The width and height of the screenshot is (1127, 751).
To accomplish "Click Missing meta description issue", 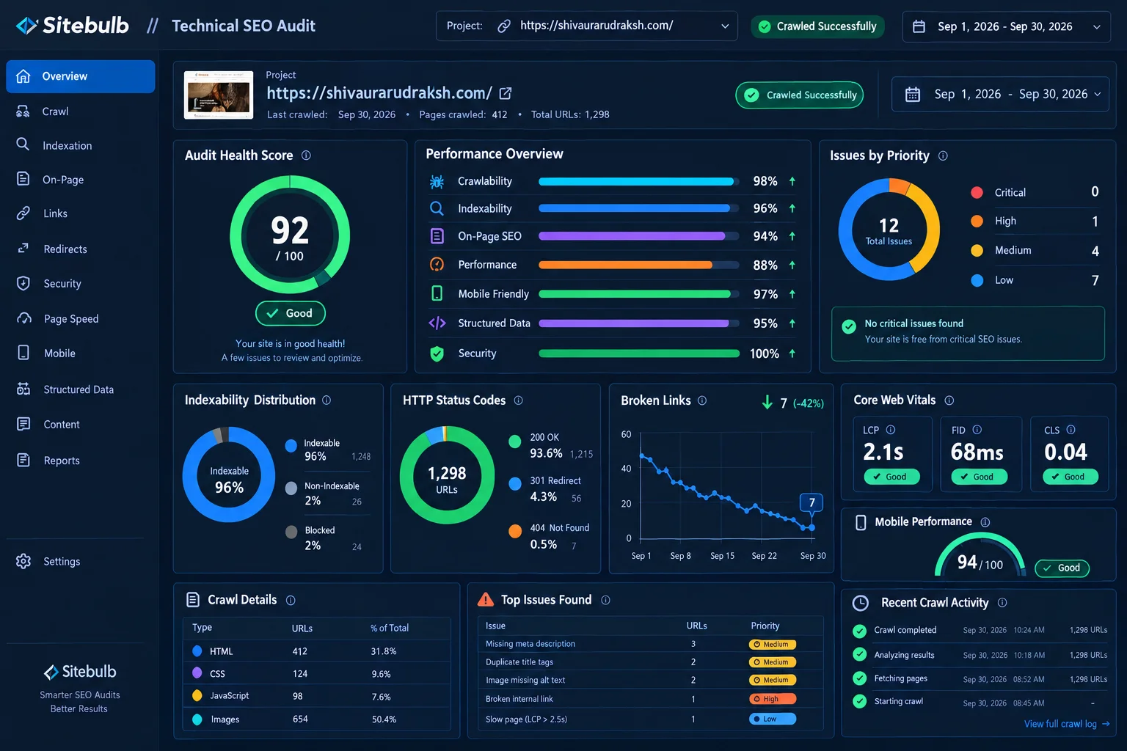I will 530,644.
